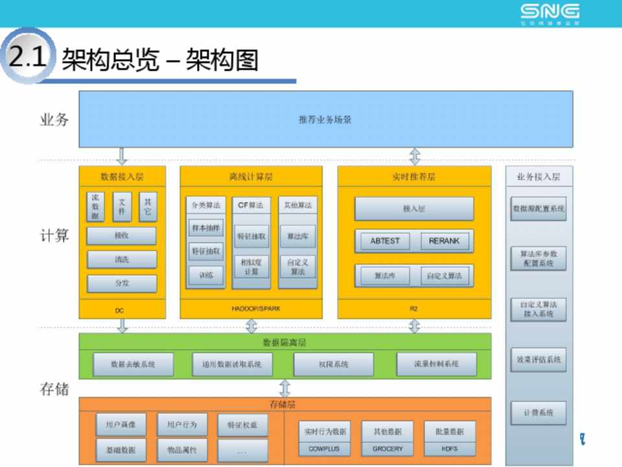
Task: Click the down arrow below the DC label
Action: pos(122,326)
